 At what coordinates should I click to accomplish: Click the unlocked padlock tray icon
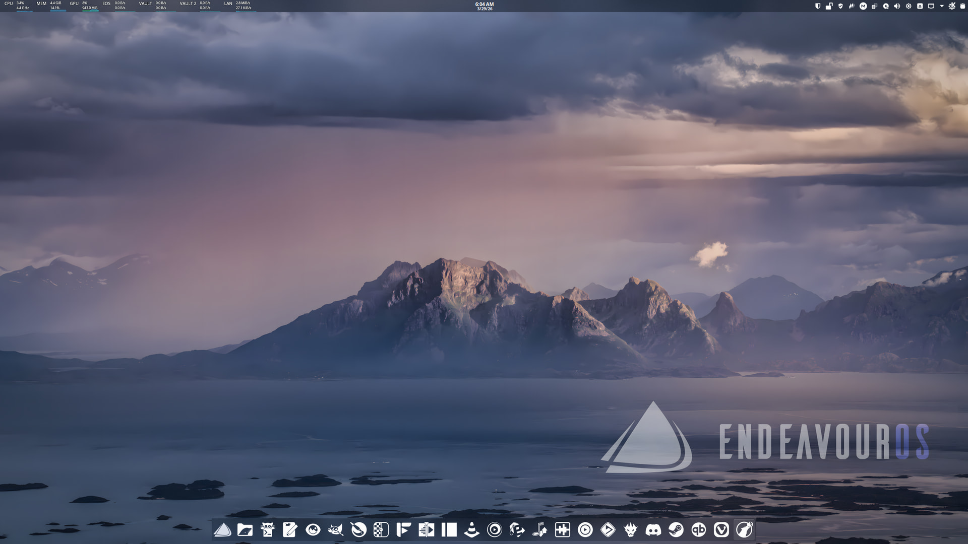point(829,6)
